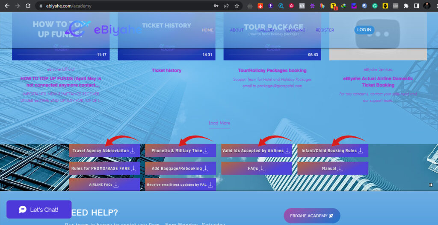This screenshot has width=438, height=225.
Task: Bookmark this page with the star
Action: tap(237, 6)
